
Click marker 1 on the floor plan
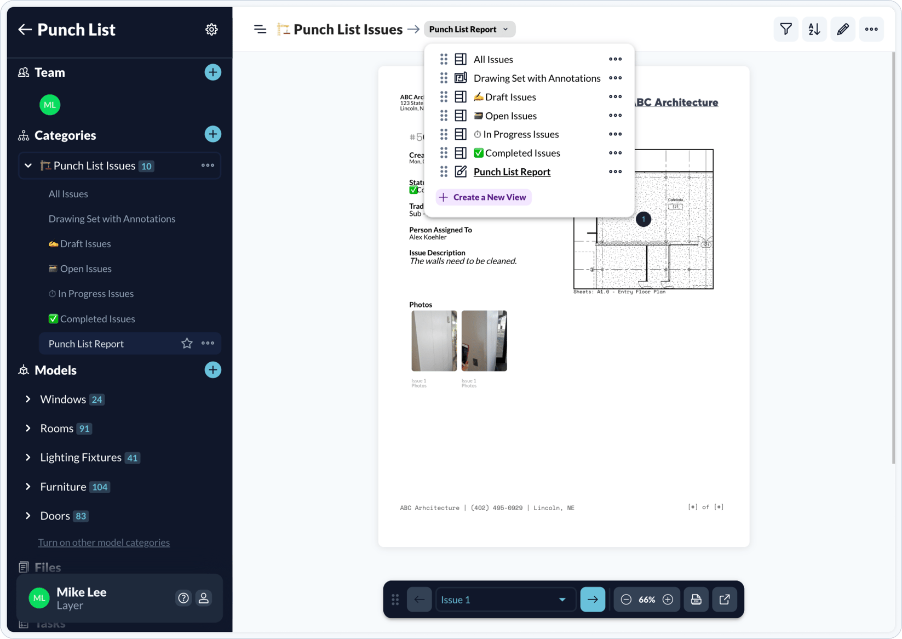coord(644,219)
